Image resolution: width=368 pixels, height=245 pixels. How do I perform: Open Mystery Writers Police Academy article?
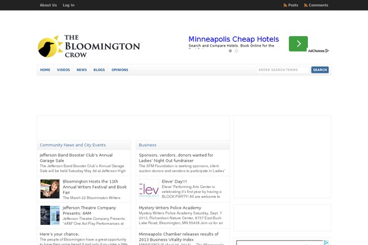[x=170, y=208]
